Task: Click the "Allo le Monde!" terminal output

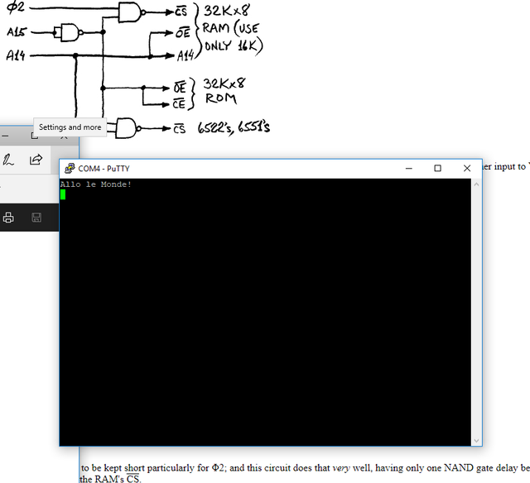Action: point(96,184)
